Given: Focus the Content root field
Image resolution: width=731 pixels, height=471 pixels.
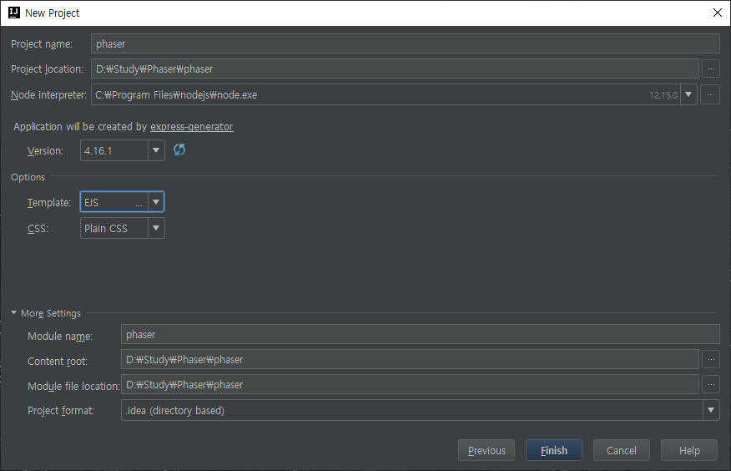Looking at the screenshot, I should (410, 360).
